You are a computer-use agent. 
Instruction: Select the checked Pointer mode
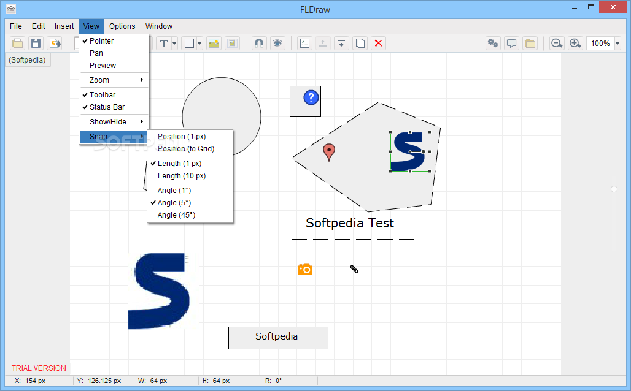point(114,40)
